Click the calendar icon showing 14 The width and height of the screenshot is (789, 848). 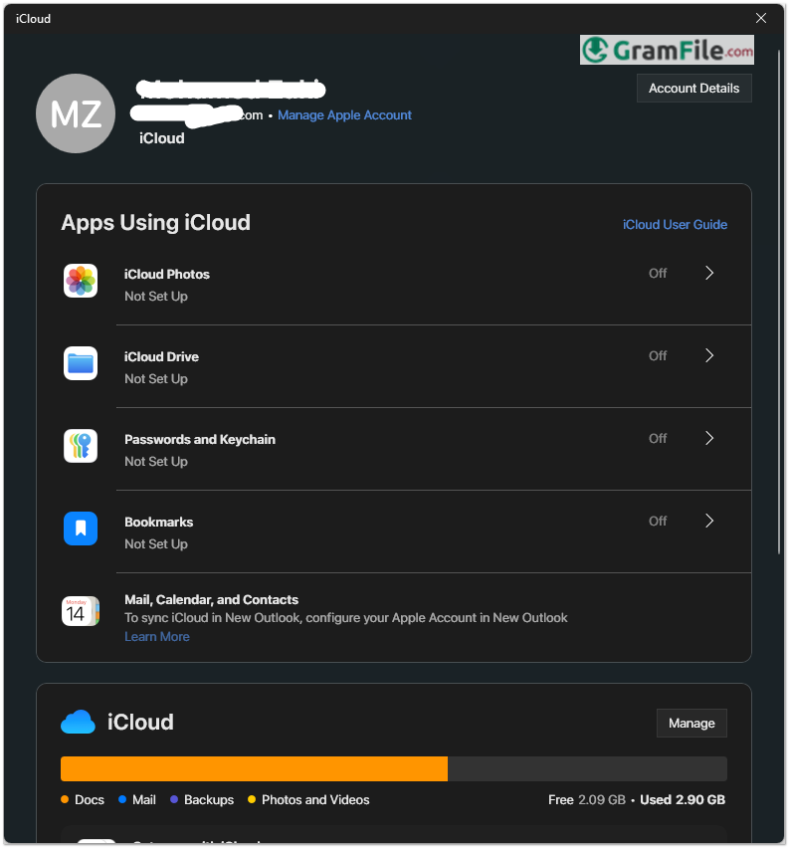tap(81, 611)
